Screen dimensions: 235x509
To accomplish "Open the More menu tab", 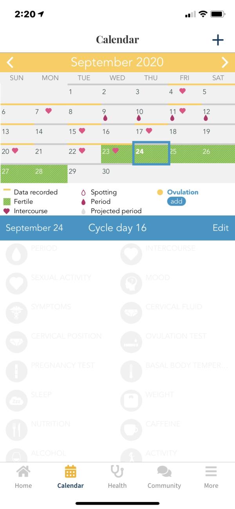I will pyautogui.click(x=211, y=477).
